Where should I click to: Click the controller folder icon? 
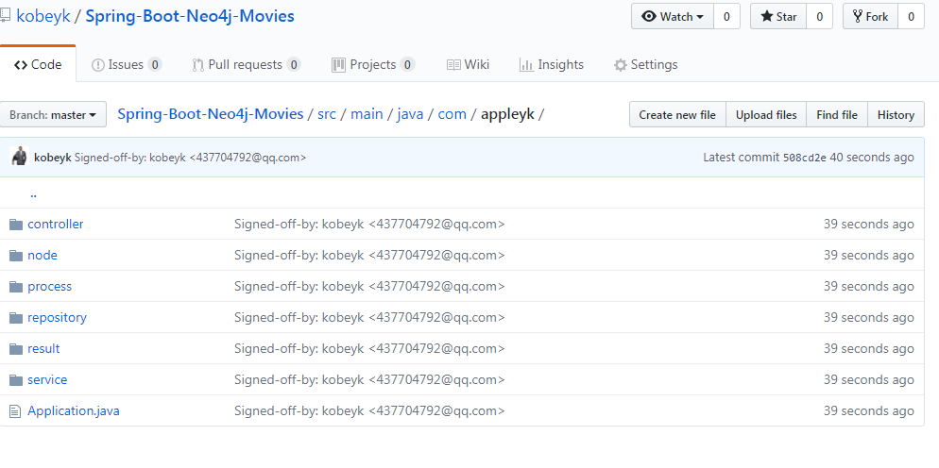tap(16, 225)
